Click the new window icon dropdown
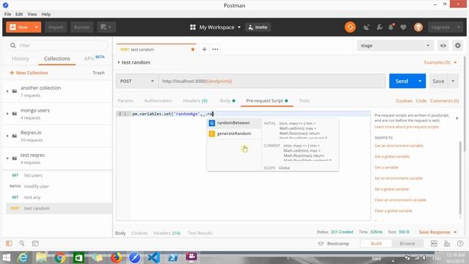This screenshot has width=469, height=264. (x=106, y=27)
